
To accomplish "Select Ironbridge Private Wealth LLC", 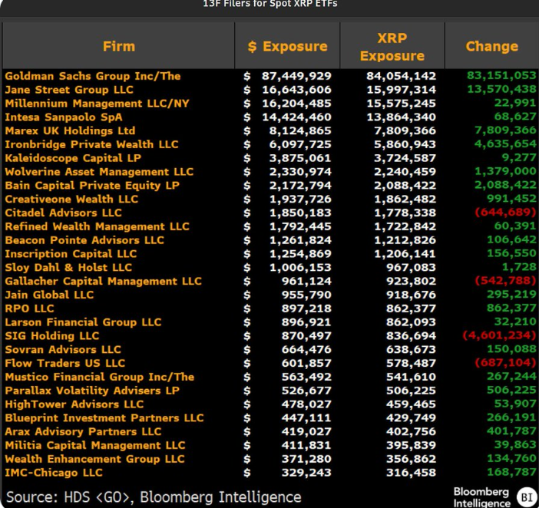I will pyautogui.click(x=91, y=144).
